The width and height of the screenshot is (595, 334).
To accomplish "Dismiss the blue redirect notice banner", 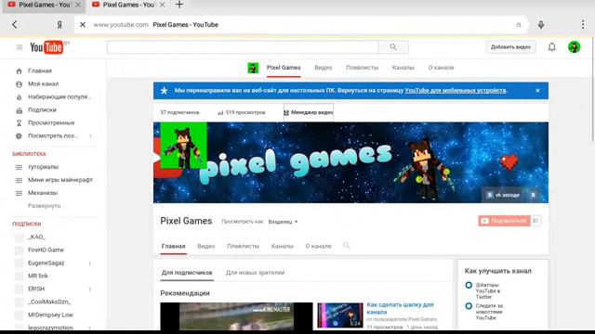I will pyautogui.click(x=537, y=91).
